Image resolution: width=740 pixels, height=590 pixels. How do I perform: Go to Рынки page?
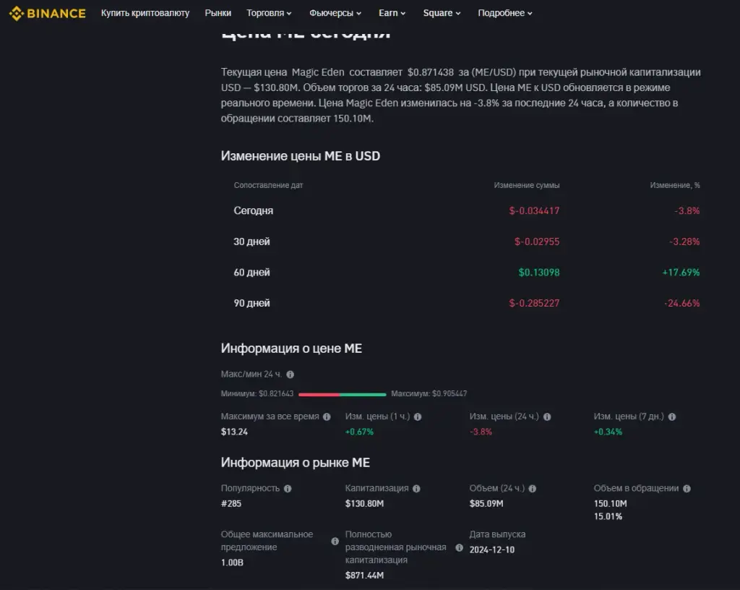click(218, 13)
